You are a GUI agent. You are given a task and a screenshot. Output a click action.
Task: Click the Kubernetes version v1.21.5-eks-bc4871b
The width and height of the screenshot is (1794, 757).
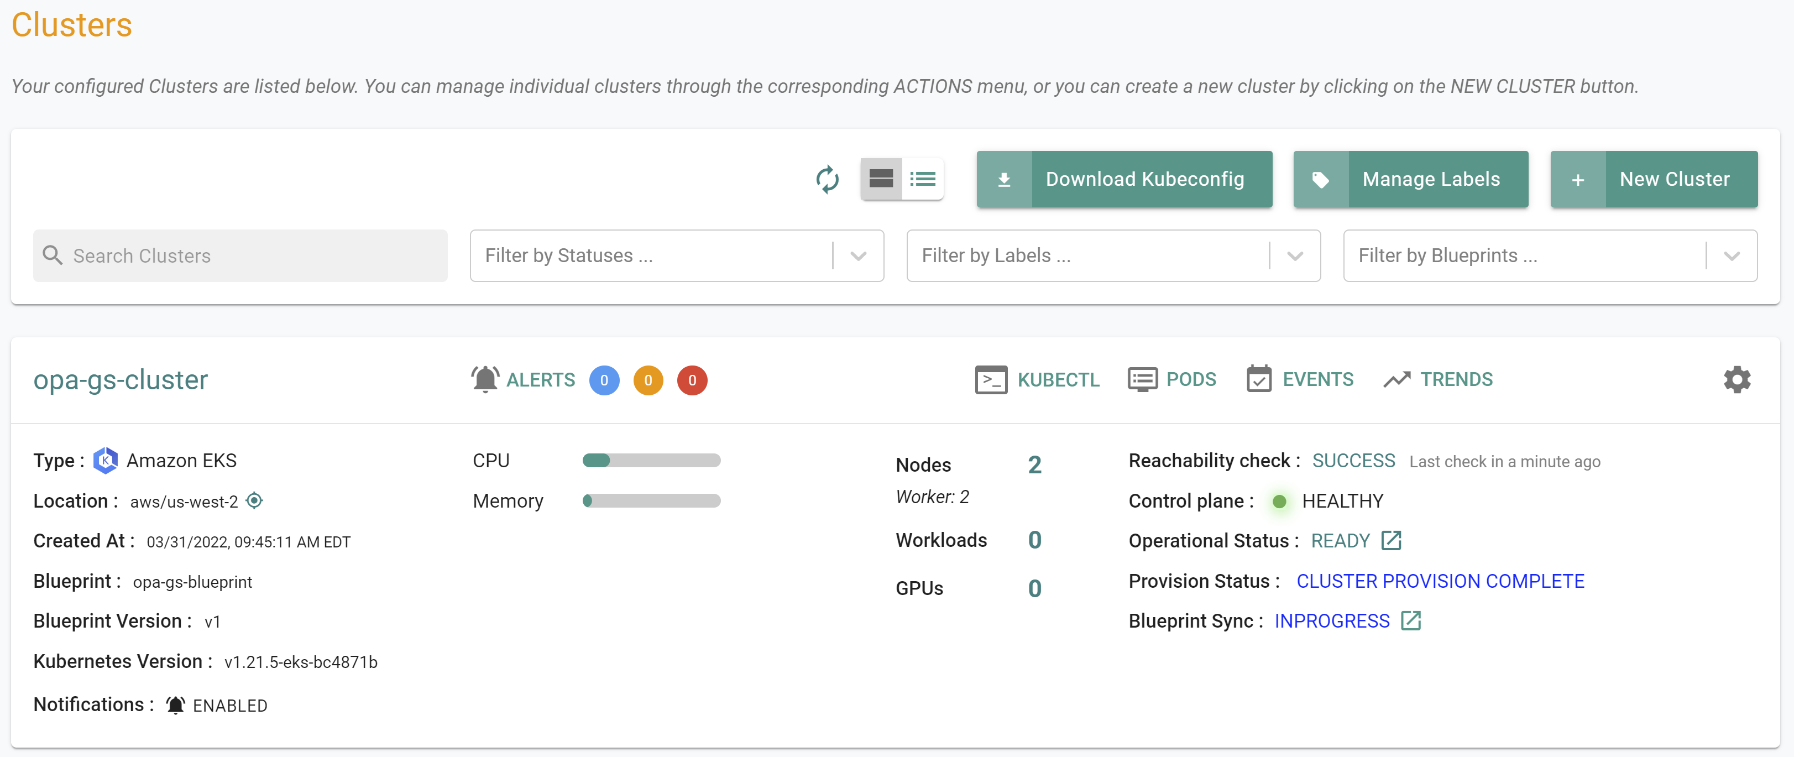(x=301, y=661)
